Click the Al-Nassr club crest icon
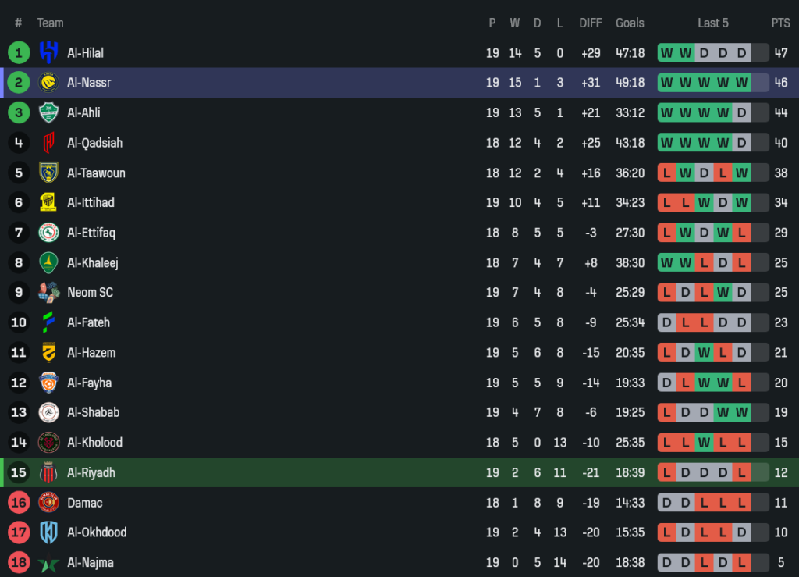This screenshot has height=577, width=799. point(48,82)
